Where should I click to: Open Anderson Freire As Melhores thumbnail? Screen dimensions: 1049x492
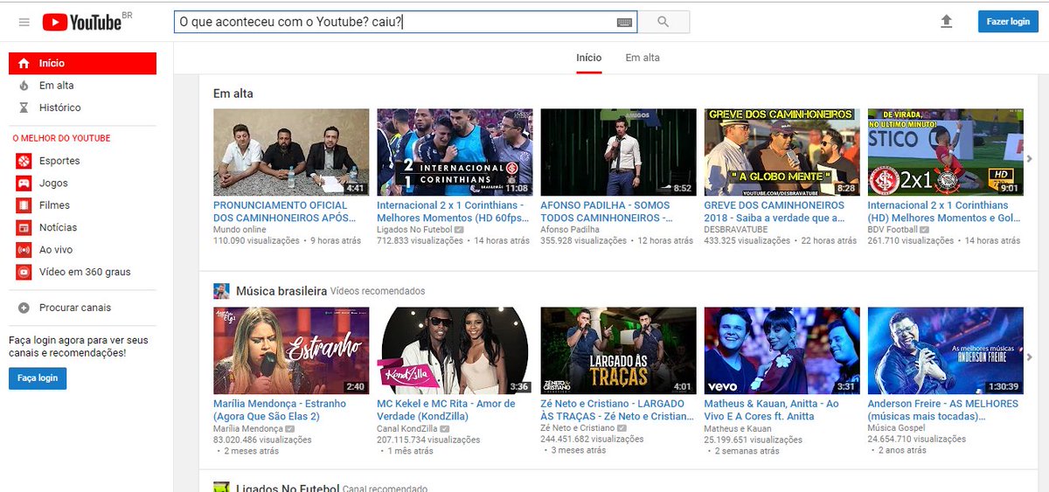[945, 350]
